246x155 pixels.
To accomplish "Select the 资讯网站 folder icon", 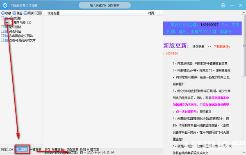I will coord(6,31).
